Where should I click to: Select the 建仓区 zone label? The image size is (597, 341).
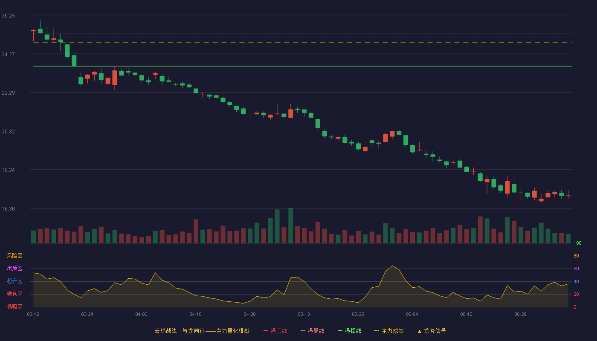coord(14,294)
